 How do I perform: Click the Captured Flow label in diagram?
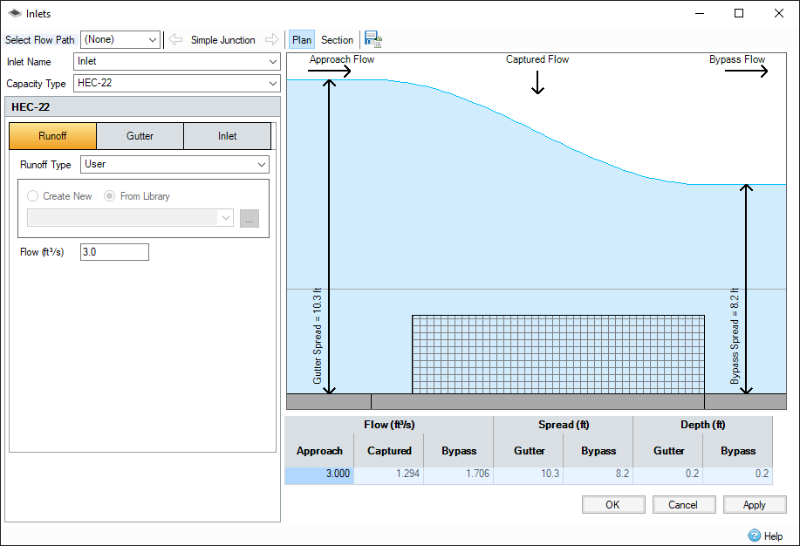point(537,59)
